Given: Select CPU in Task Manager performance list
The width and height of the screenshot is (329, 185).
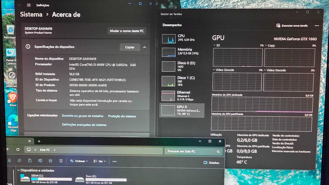Looking at the screenshot, I should pos(182,38).
